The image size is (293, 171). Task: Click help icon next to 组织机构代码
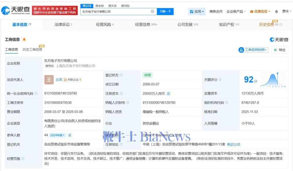coord(227,102)
